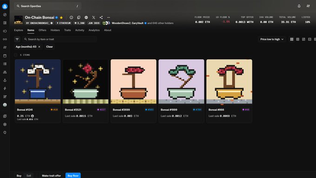The image size is (316, 178).
Task: Select the Buy mode toggle
Action: click(19, 176)
